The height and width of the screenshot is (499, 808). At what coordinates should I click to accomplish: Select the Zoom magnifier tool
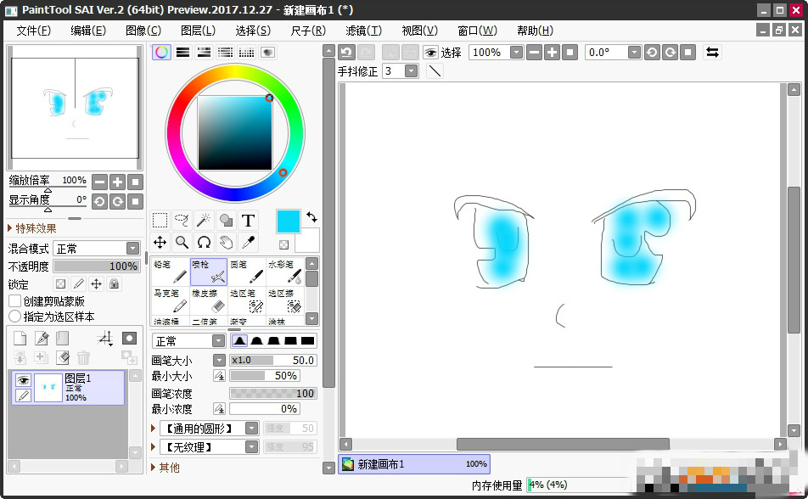pyautogui.click(x=182, y=242)
